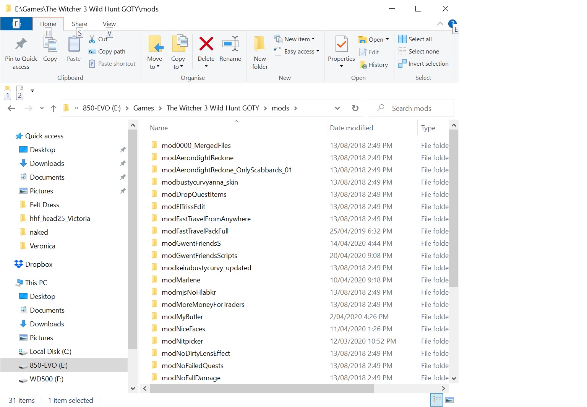
Task: Click the navigation pane scrollbar thumb
Action: 133,240
